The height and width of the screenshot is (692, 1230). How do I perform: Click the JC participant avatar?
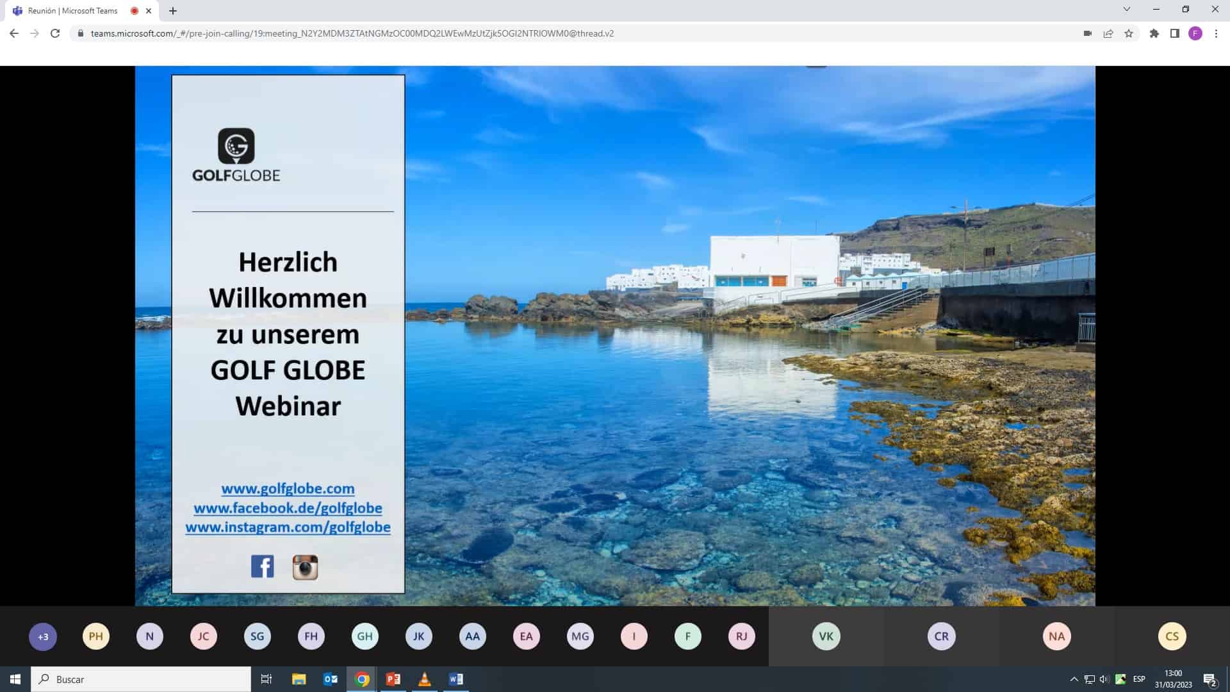[x=203, y=636]
